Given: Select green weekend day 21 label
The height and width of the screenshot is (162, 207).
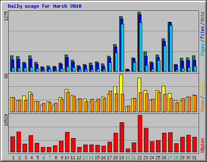Looking at the screenshot, I should [x=133, y=158].
